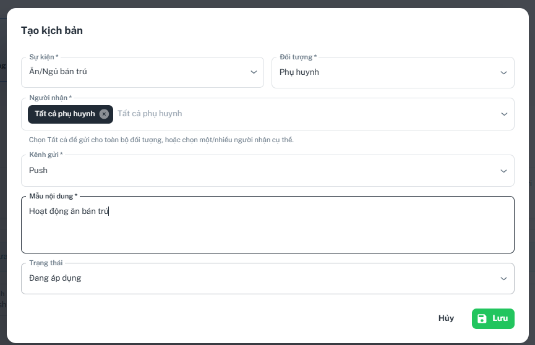
Task: Click the recipient helper text hint
Action: tap(161, 140)
